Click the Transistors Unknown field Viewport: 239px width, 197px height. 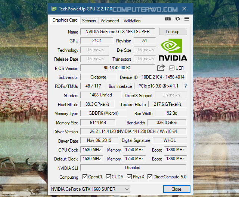point(145,59)
